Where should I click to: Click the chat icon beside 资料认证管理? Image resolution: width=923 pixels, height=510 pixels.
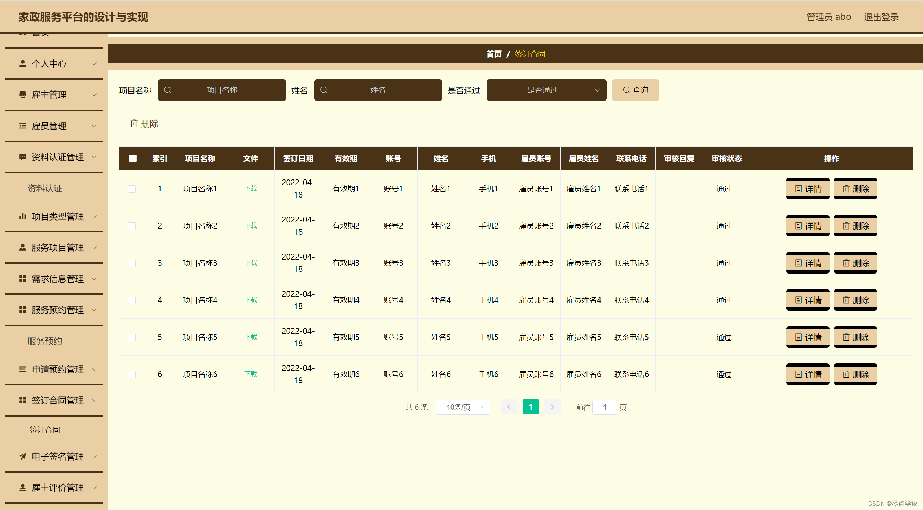pos(23,157)
